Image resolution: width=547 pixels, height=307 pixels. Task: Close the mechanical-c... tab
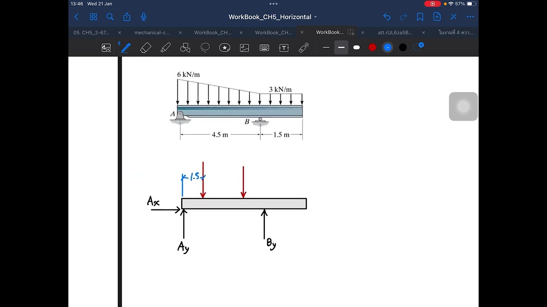pyautogui.click(x=180, y=32)
